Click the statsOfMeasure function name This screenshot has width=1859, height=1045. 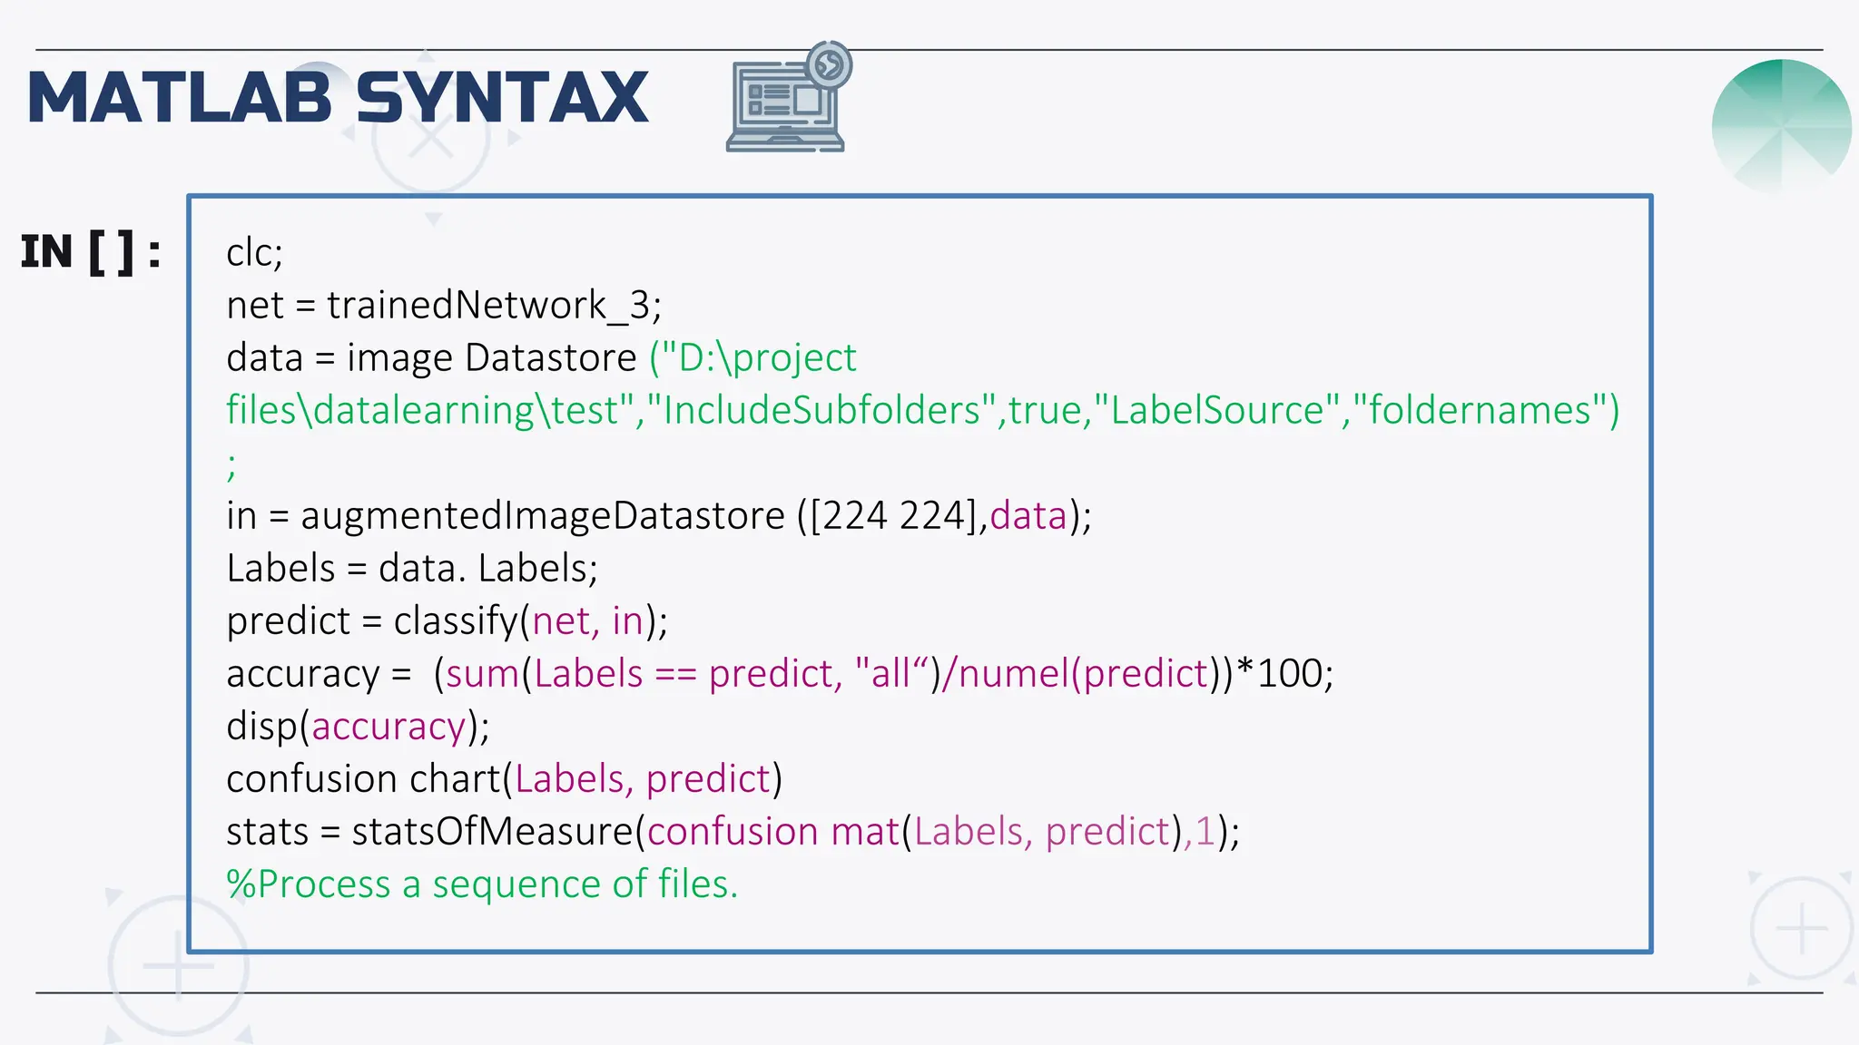click(x=492, y=831)
